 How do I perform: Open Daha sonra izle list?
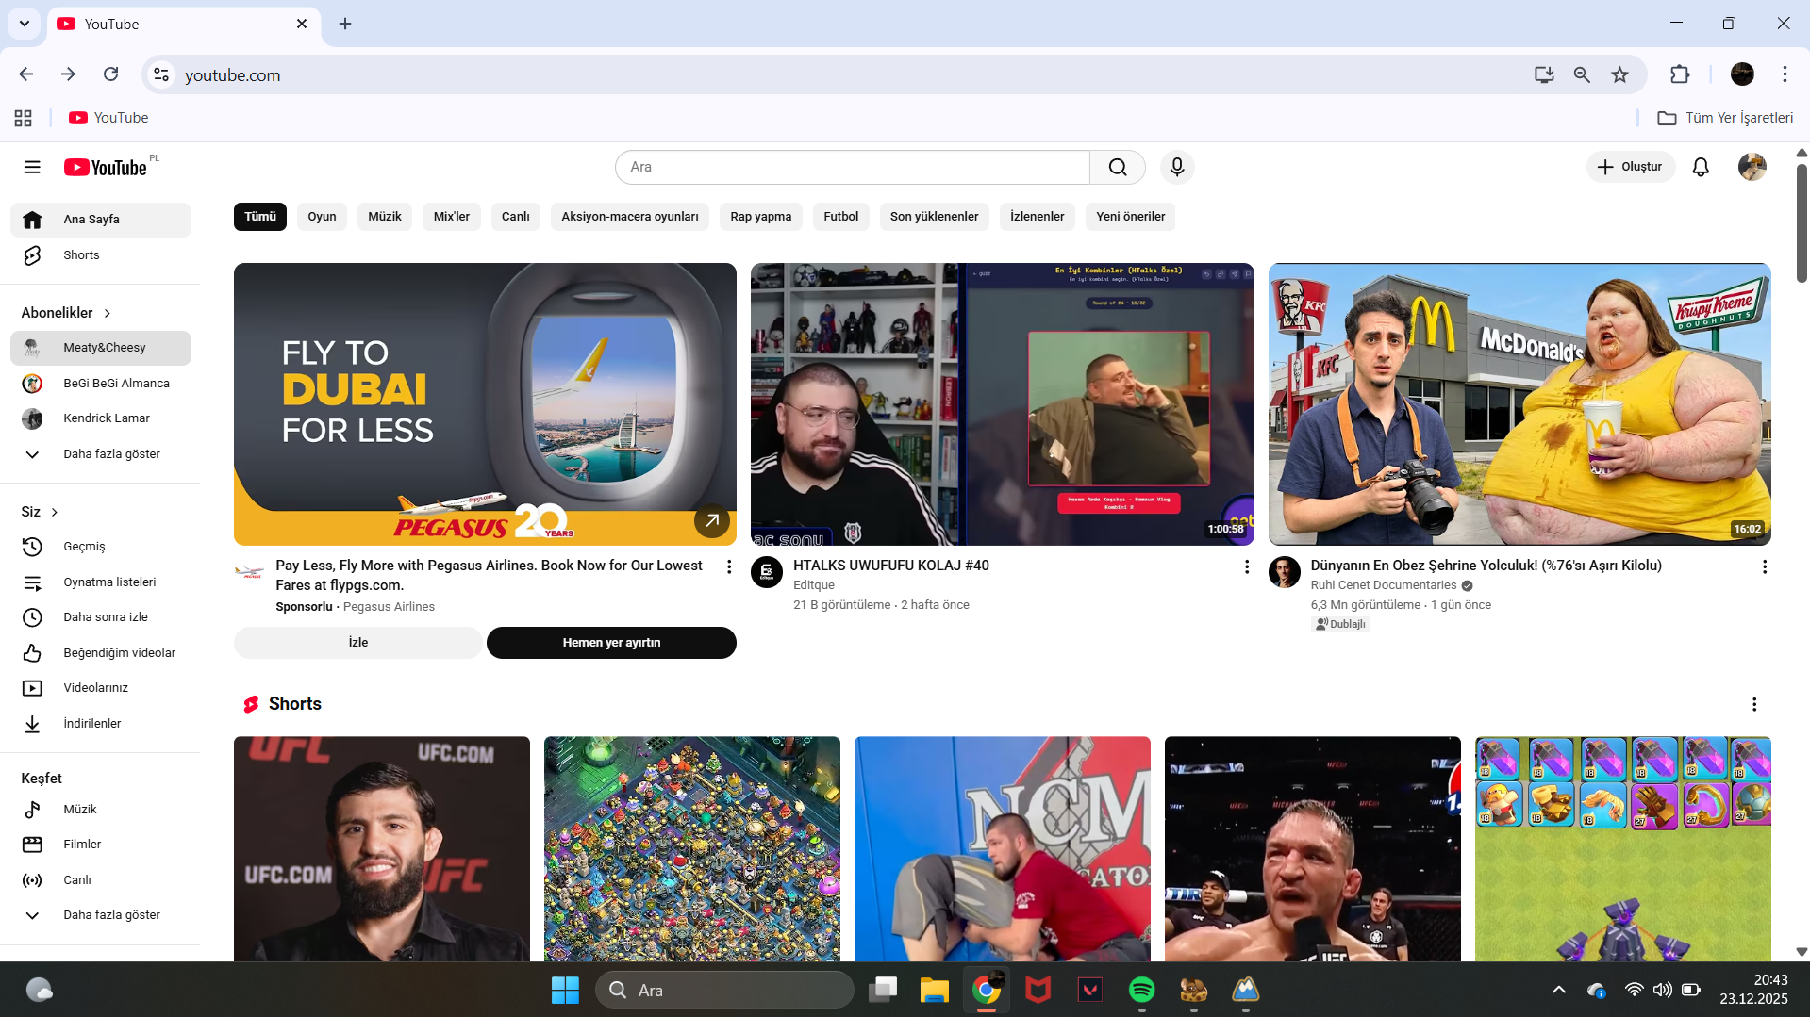pyautogui.click(x=101, y=617)
